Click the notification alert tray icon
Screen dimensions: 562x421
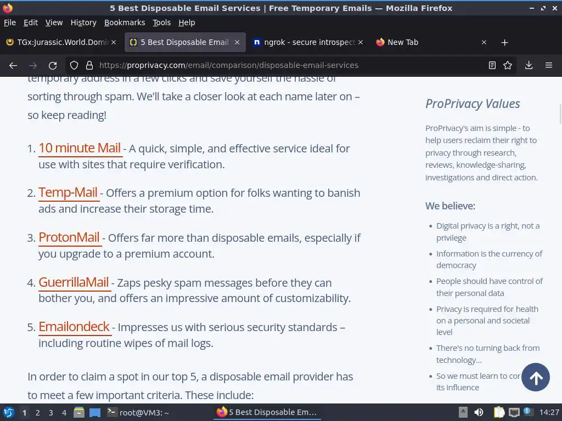point(527,412)
